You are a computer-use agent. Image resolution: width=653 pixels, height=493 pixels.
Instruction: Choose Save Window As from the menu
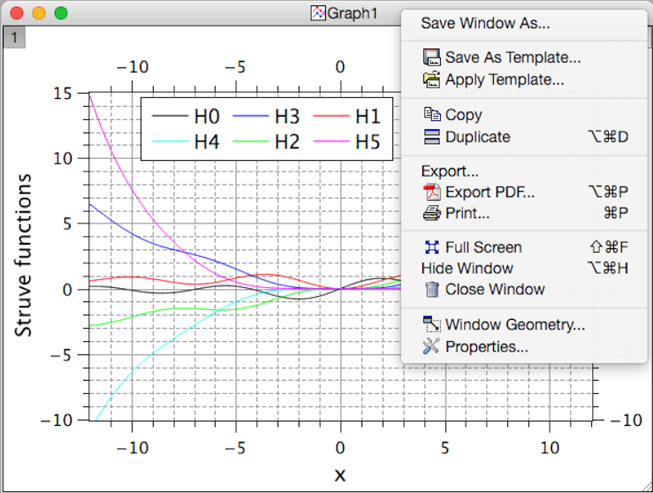point(484,23)
